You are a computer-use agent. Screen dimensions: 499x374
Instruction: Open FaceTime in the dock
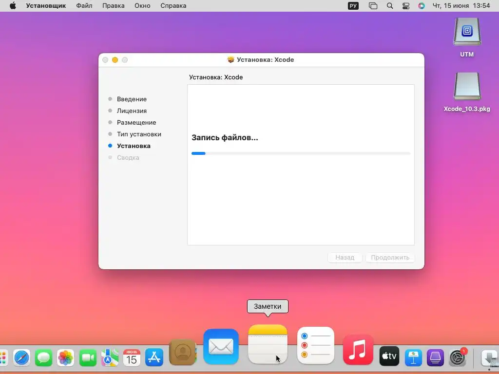coord(88,358)
